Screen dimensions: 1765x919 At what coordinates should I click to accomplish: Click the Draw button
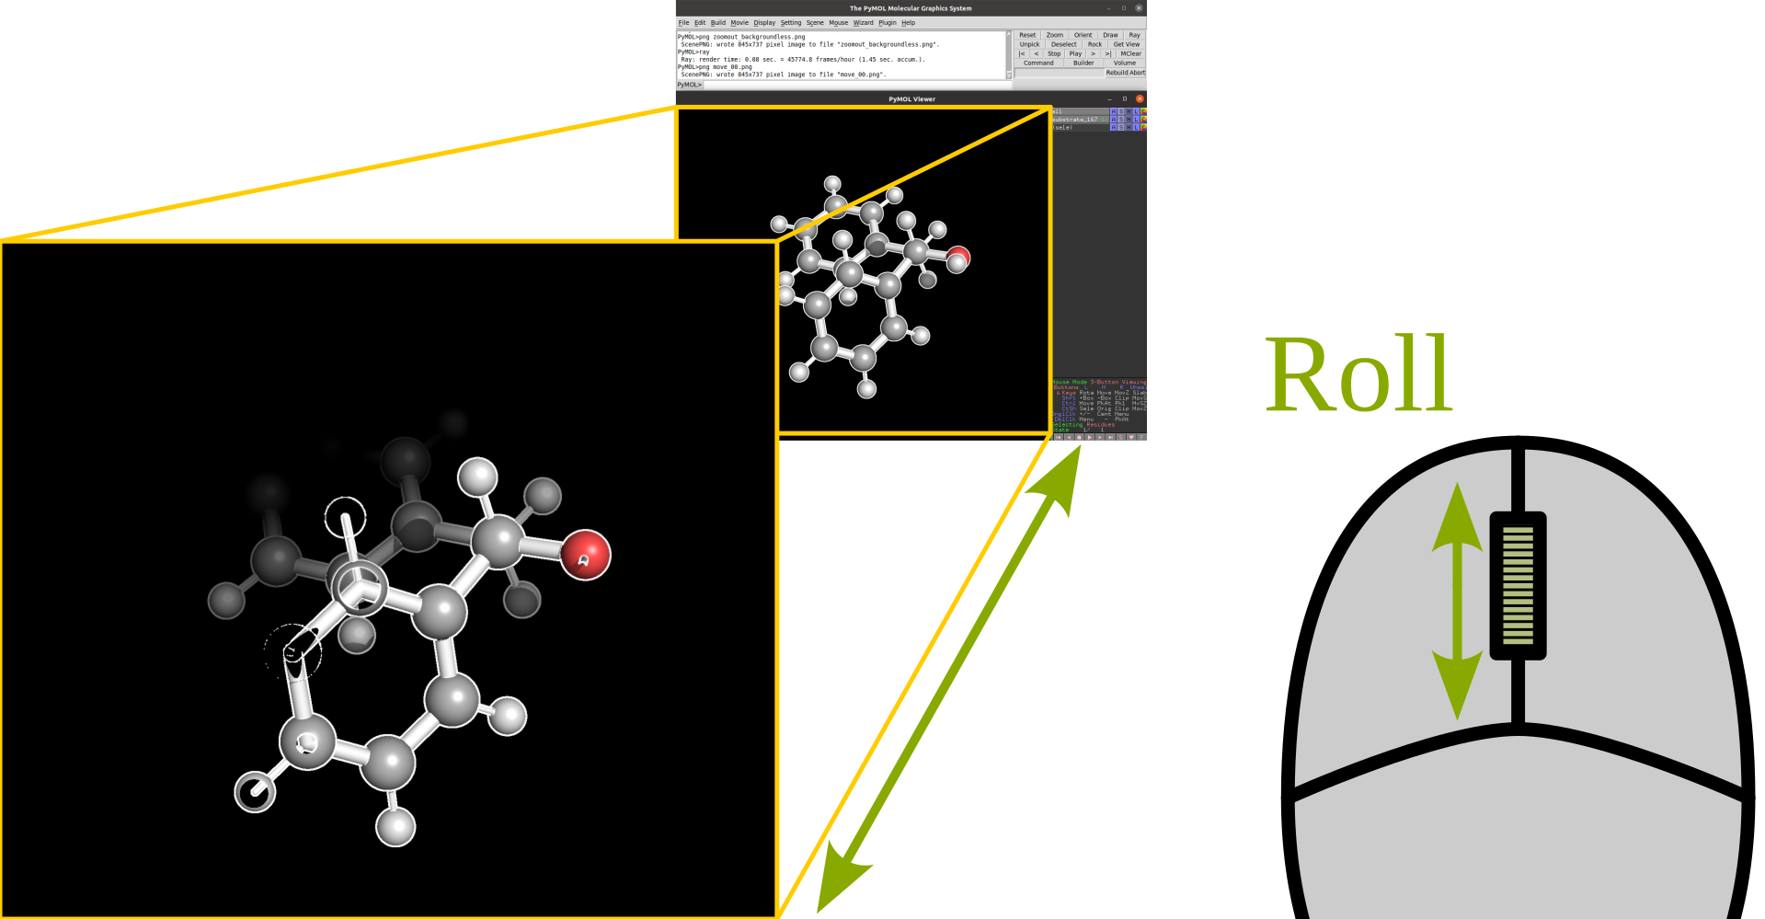tap(1111, 35)
